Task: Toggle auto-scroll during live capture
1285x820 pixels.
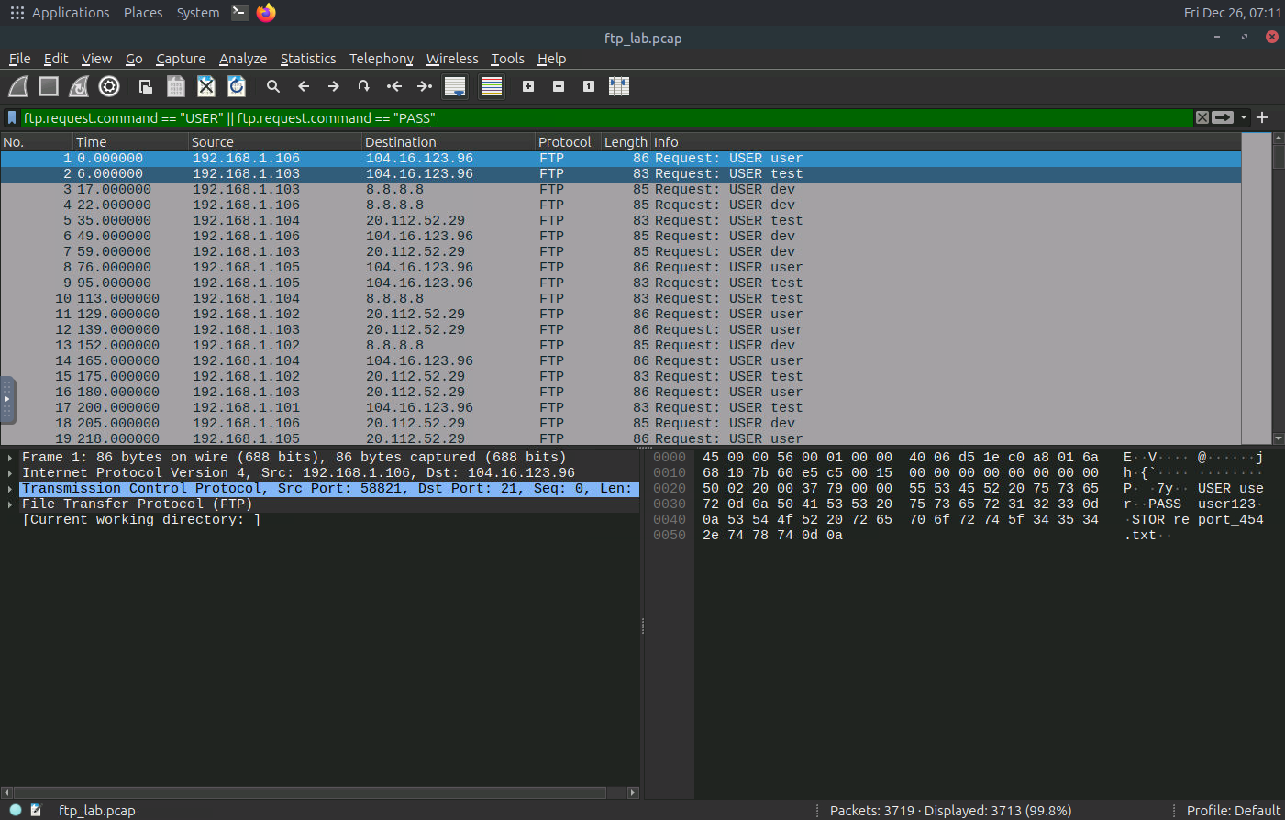Action: (455, 86)
